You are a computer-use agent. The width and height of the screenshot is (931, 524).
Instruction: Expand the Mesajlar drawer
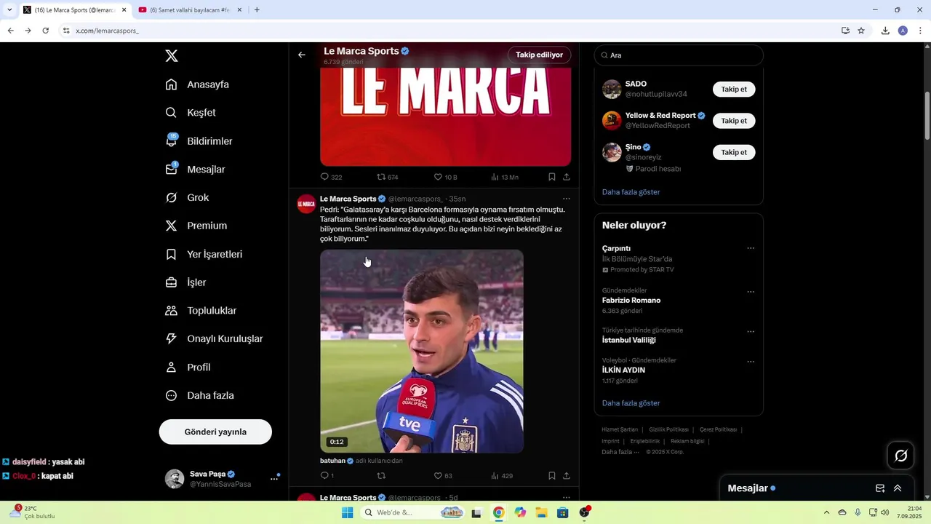coord(898,488)
